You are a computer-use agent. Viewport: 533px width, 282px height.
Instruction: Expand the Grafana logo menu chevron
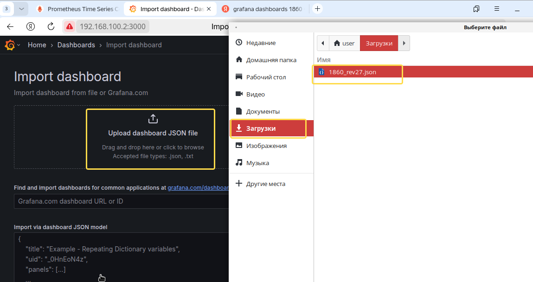click(19, 45)
